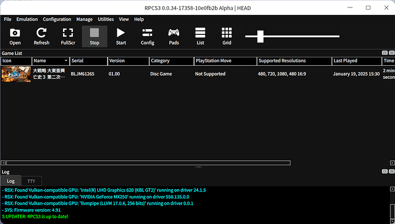Screen dimensions: 395x224
Task: Open the Pads controller settings
Action: (x=174, y=37)
